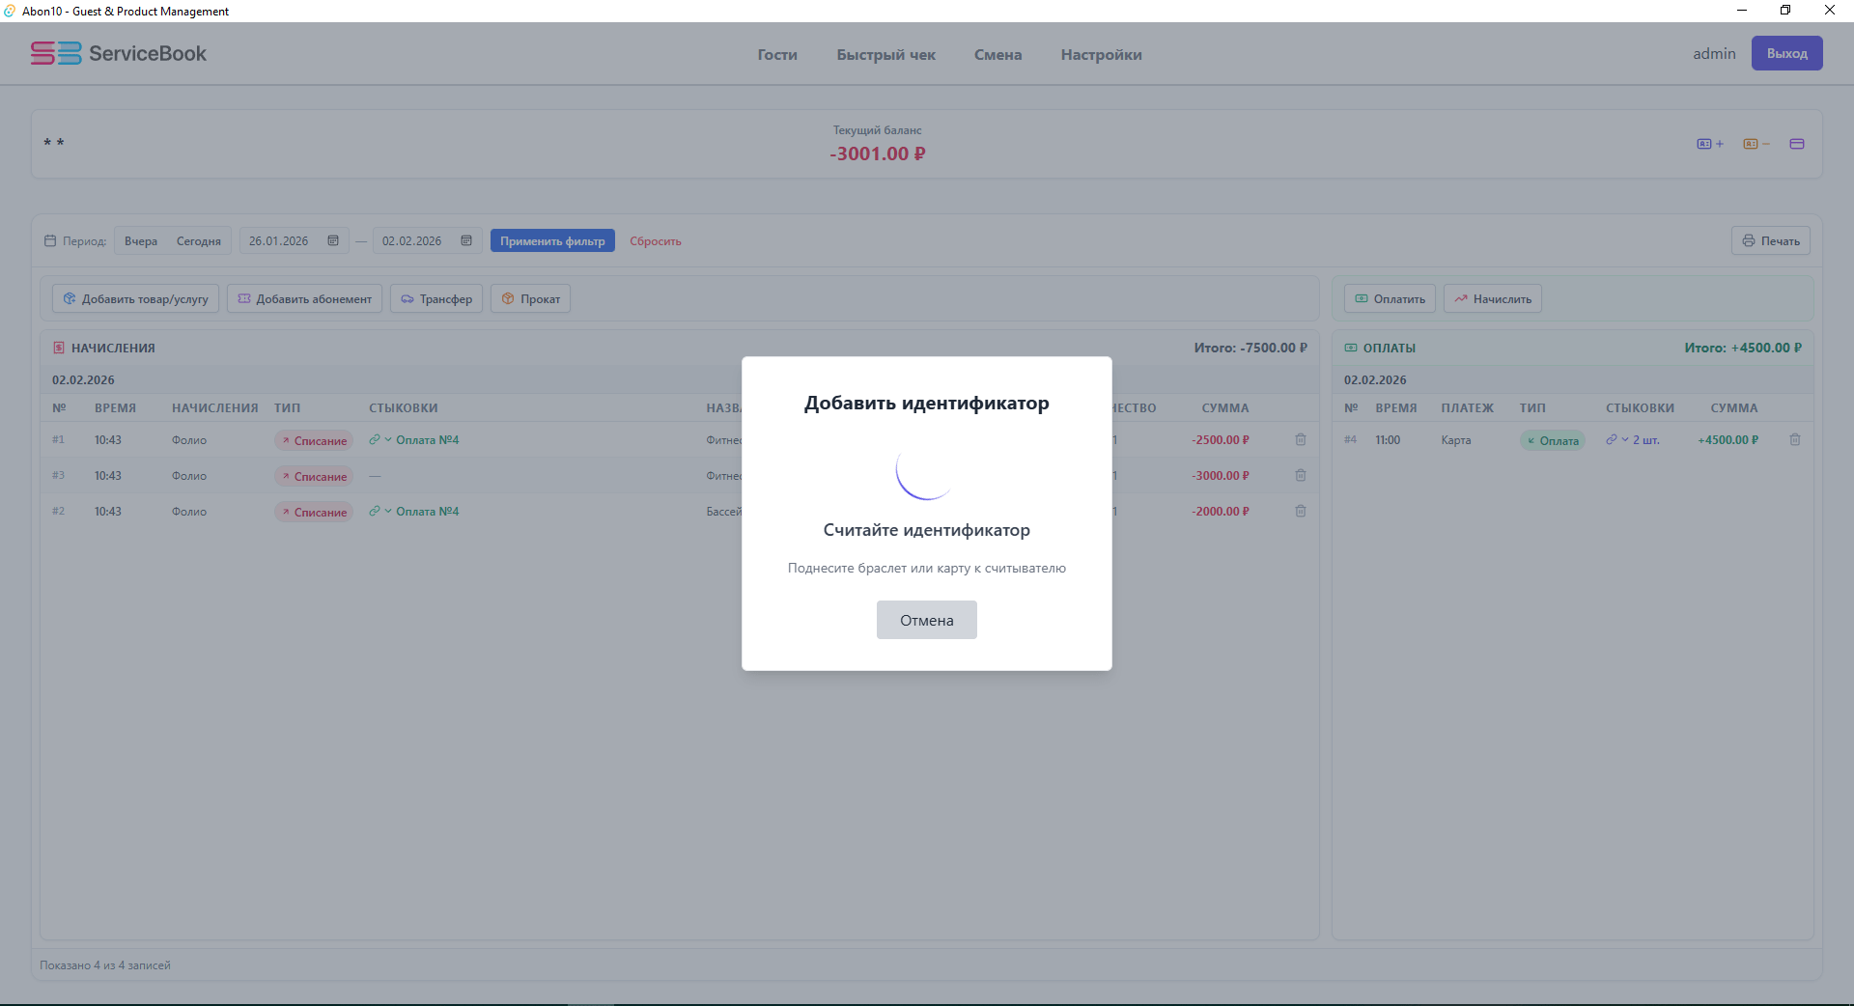Screen dimensions: 1854x1006
Task: Click the green Оплата badge in payment #4
Action: pyautogui.click(x=1553, y=441)
